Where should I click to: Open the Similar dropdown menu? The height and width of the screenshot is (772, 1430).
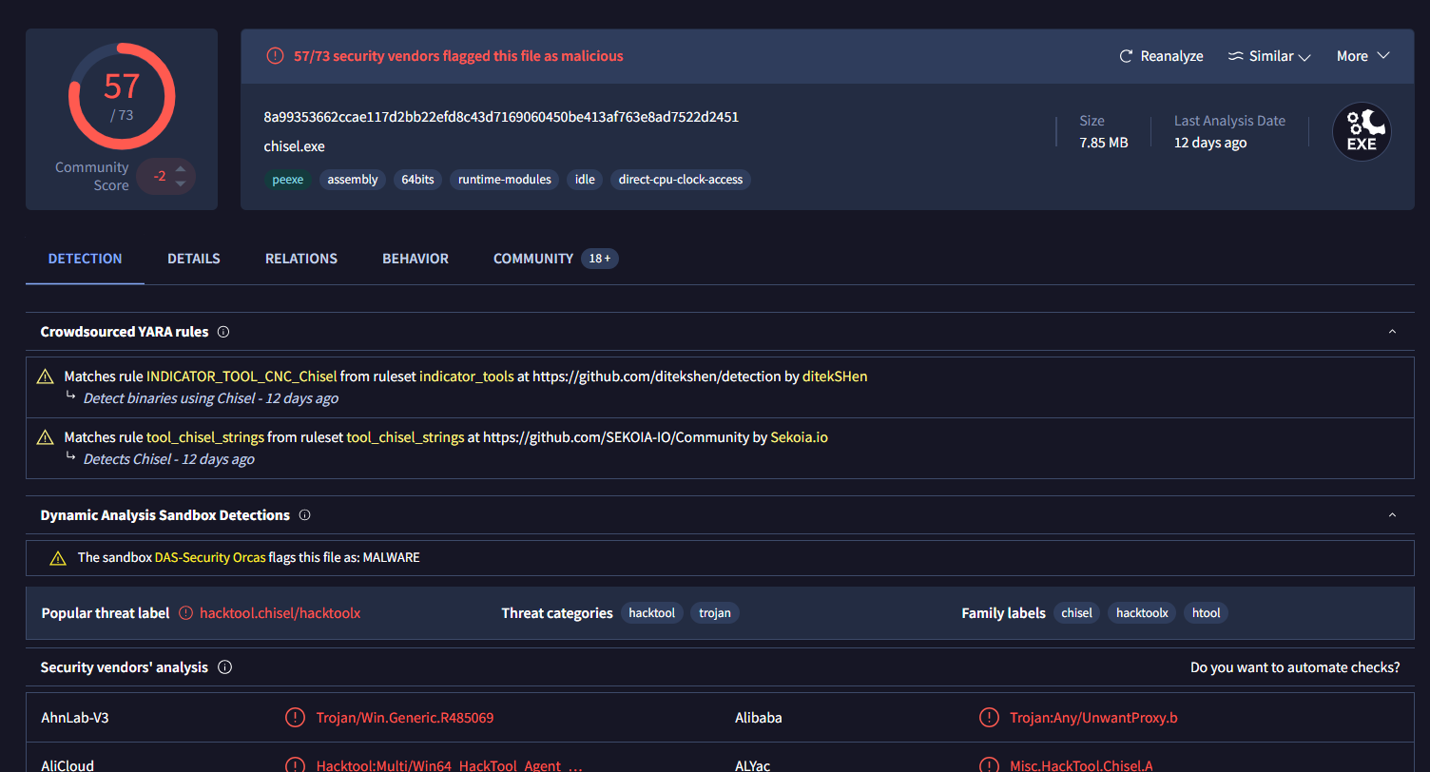tap(1269, 56)
